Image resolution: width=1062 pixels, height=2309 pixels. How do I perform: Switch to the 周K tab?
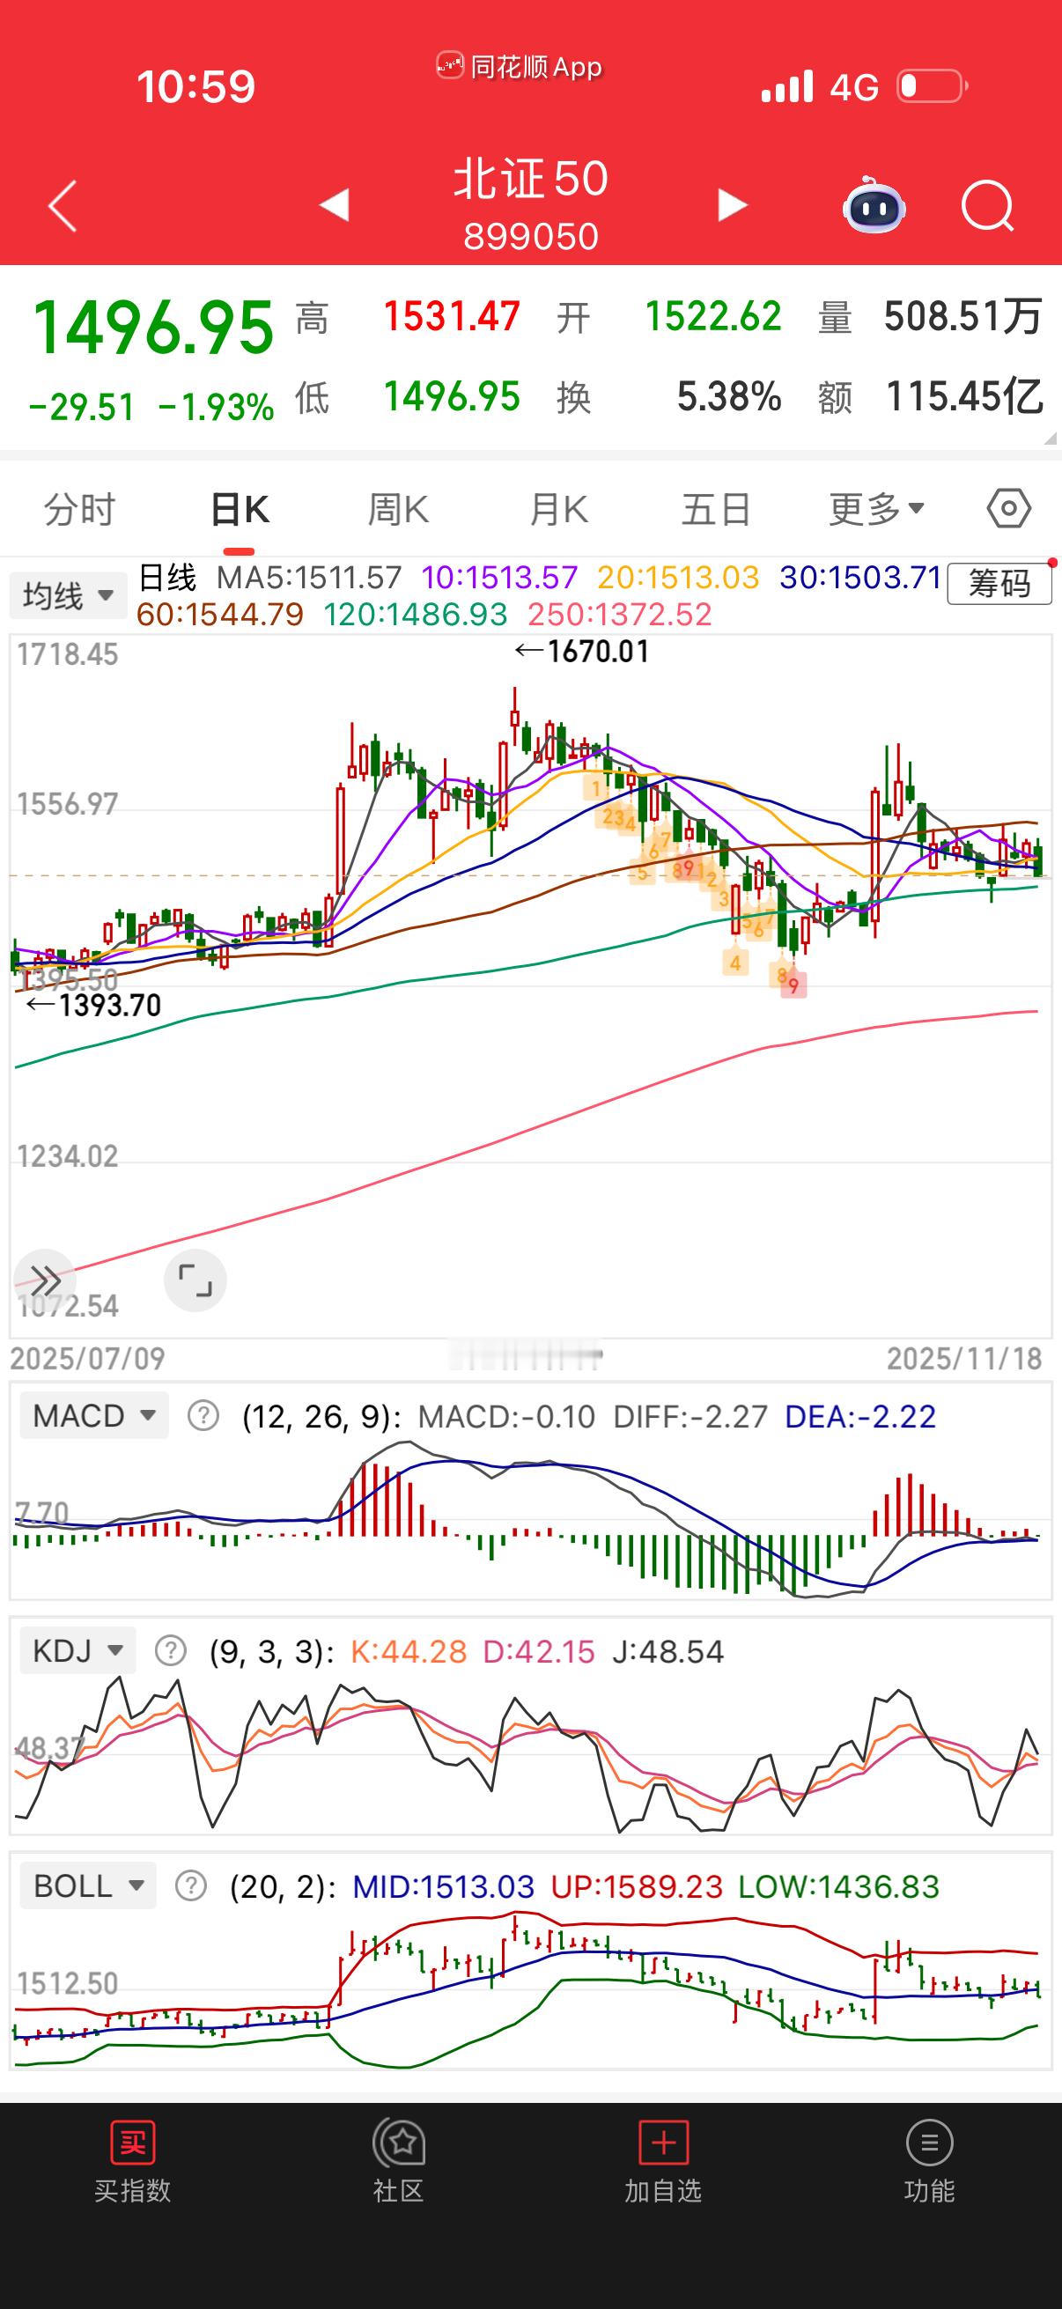click(x=399, y=509)
